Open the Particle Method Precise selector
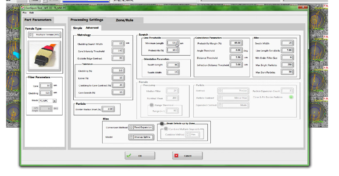The width and height of the screenshot is (339, 176). click(x=234, y=90)
